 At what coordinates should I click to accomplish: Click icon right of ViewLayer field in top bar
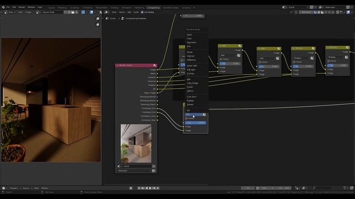[x=348, y=7]
